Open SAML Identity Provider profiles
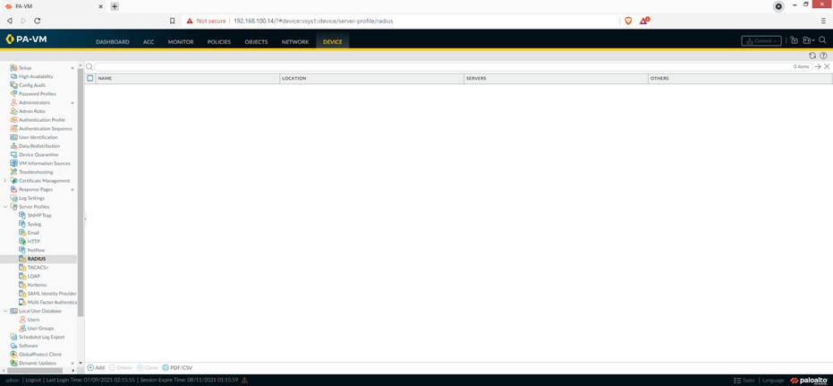 tap(52, 294)
